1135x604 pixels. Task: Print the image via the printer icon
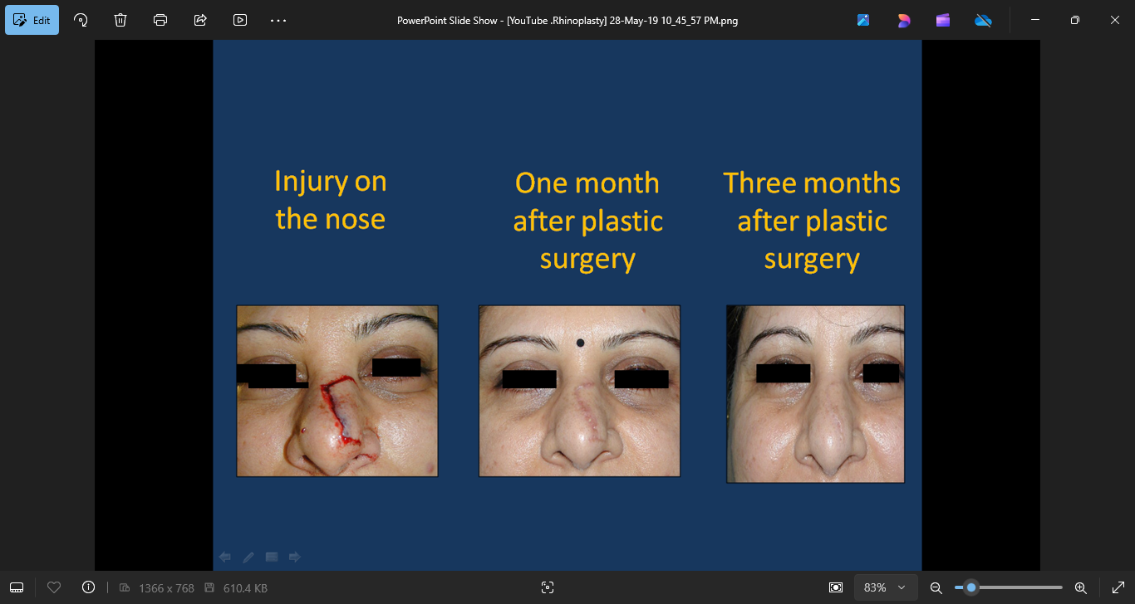click(160, 20)
